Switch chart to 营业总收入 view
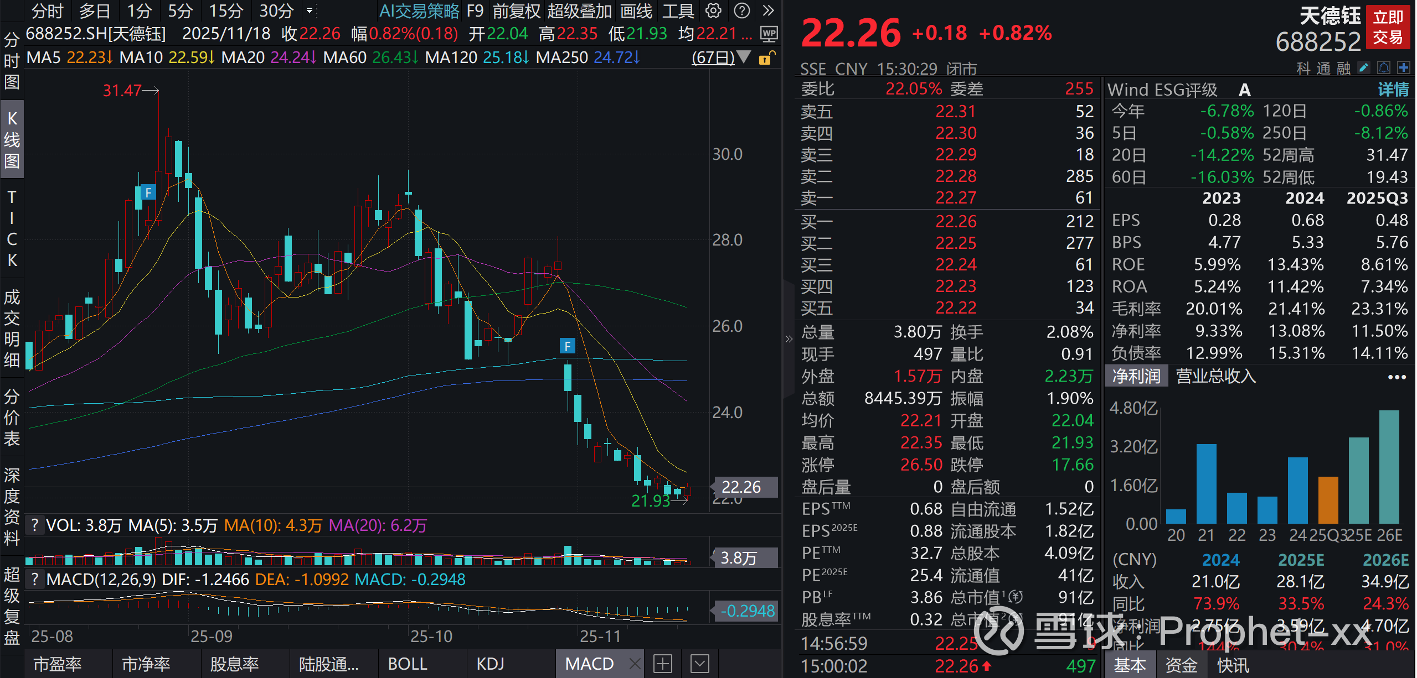Image resolution: width=1417 pixels, height=678 pixels. [x=1215, y=376]
